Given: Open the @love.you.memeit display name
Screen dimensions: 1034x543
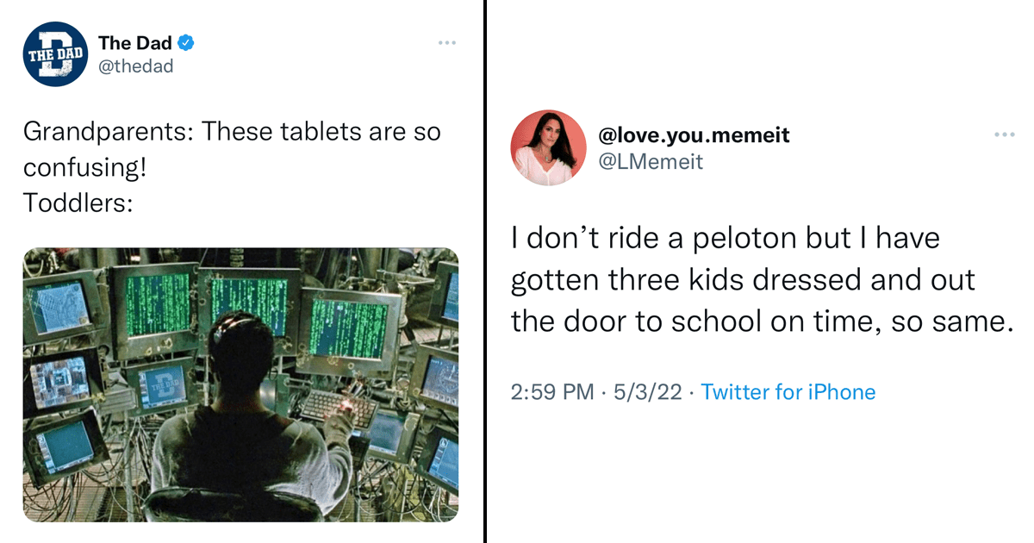Looking at the screenshot, I should tap(694, 135).
